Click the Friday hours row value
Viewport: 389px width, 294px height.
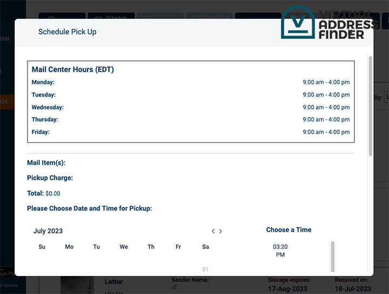pyautogui.click(x=326, y=132)
